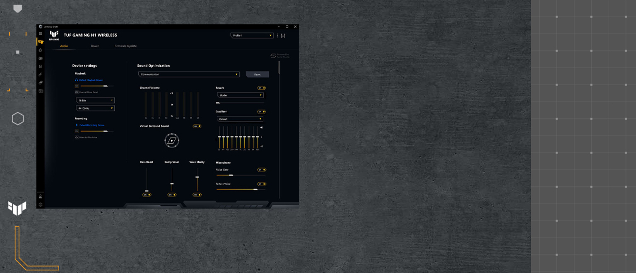This screenshot has width=636, height=273.
Task: Click the user profile icon in sidebar
Action: click(41, 196)
